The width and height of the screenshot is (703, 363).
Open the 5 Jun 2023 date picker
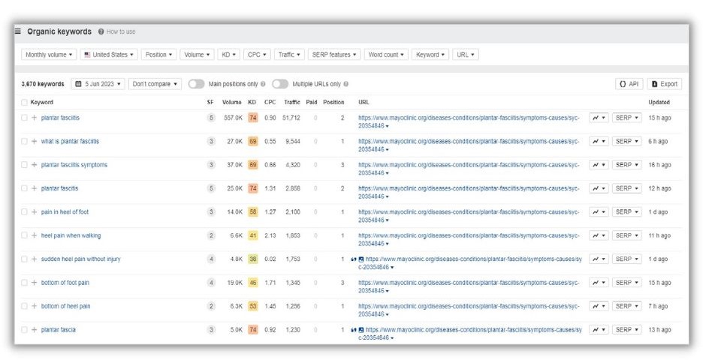pos(98,84)
